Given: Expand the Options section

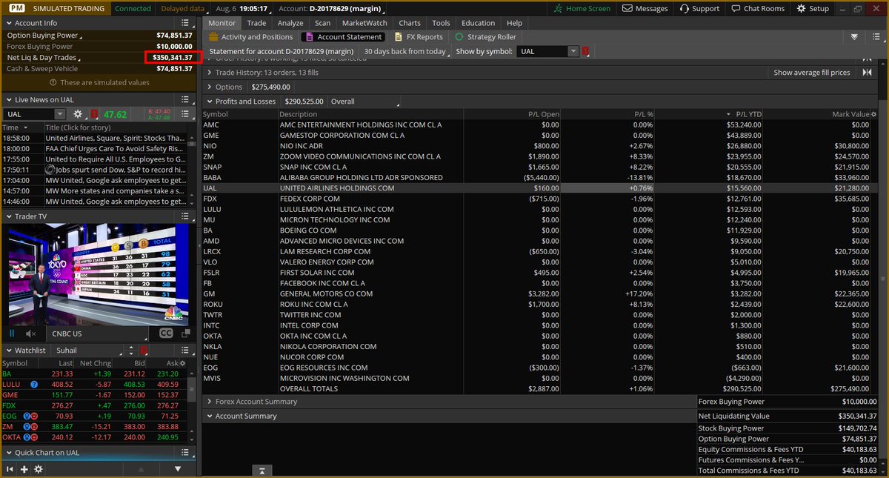Looking at the screenshot, I should click(210, 87).
